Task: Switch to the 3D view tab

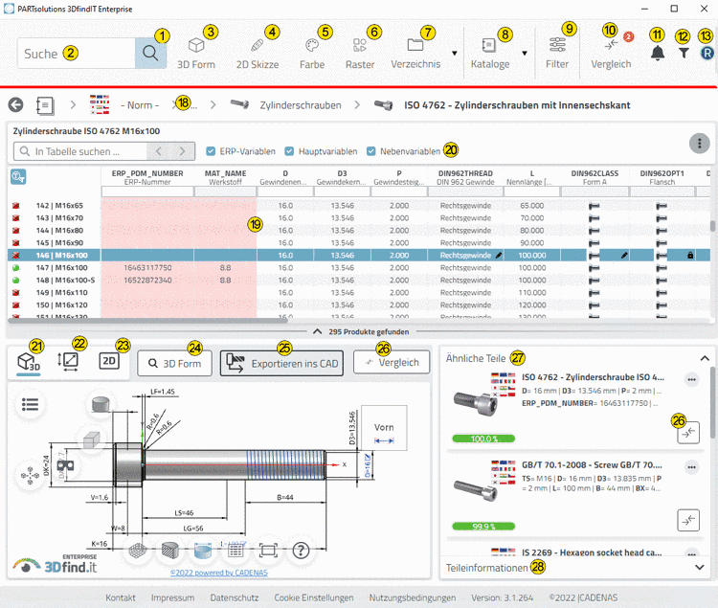Action: (29, 362)
